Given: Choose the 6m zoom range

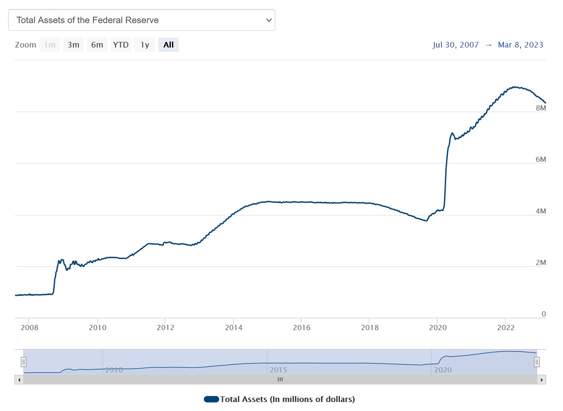Looking at the screenshot, I should click(x=97, y=45).
